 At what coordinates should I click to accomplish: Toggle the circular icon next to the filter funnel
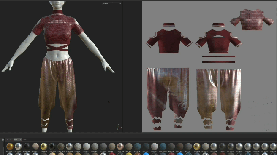(11, 139)
